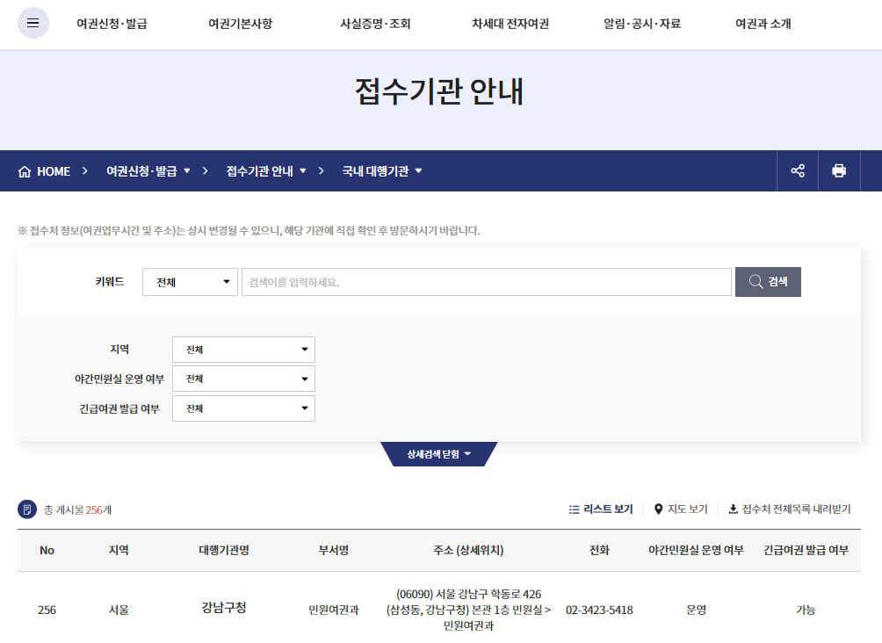
Task: Open the 야간민원실 운영 여부 dropdown
Action: pos(243,379)
